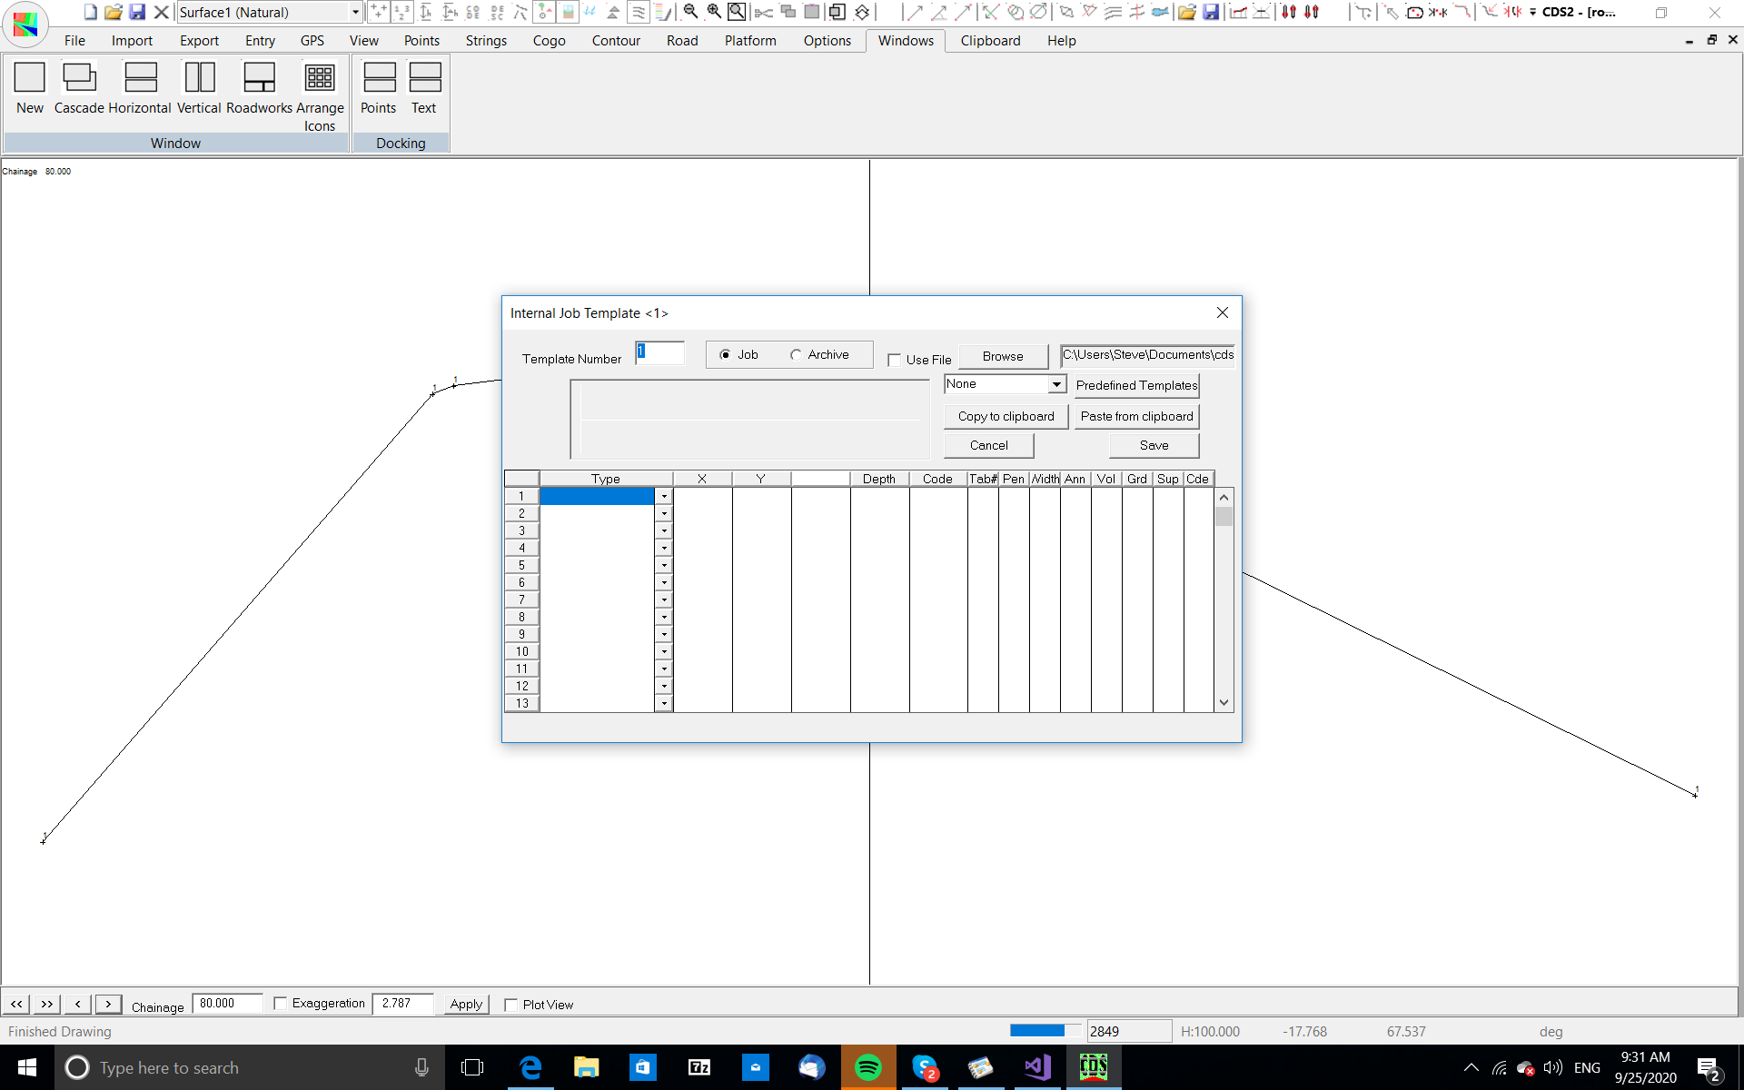The image size is (1744, 1090).
Task: Open the Contour menu
Action: pyautogui.click(x=616, y=41)
